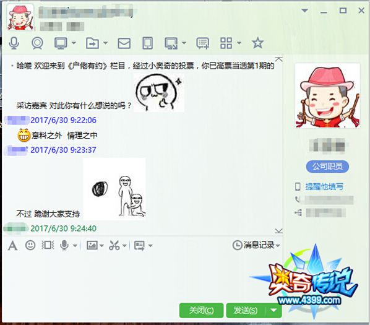Click the 公司职员 tag button

327,167
